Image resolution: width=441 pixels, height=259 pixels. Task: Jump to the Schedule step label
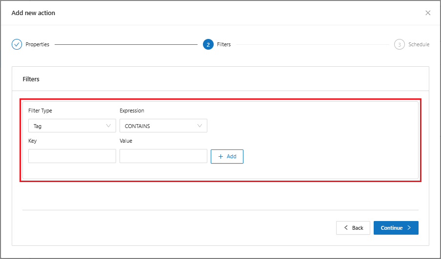point(419,44)
